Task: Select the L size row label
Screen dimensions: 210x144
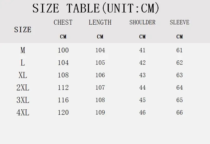Action: pos(23,63)
